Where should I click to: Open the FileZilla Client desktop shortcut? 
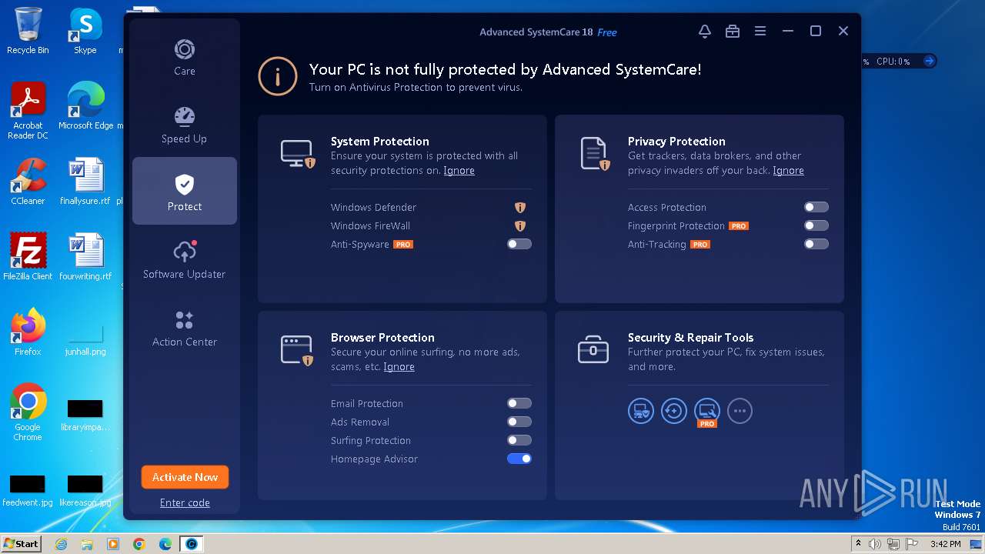coord(28,257)
